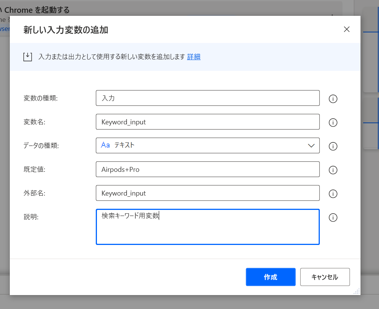
Task: Focus the 変数の種類 field showing 入力
Action: [208, 98]
